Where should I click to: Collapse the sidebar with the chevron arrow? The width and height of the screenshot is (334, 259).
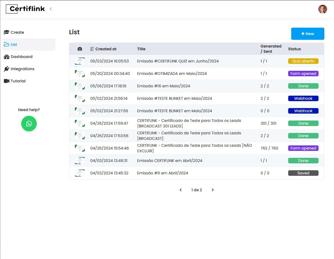point(51,9)
